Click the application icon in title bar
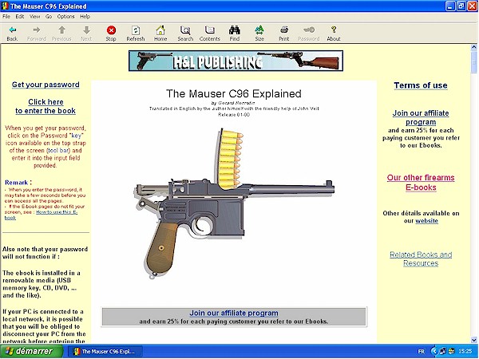 [5, 6]
